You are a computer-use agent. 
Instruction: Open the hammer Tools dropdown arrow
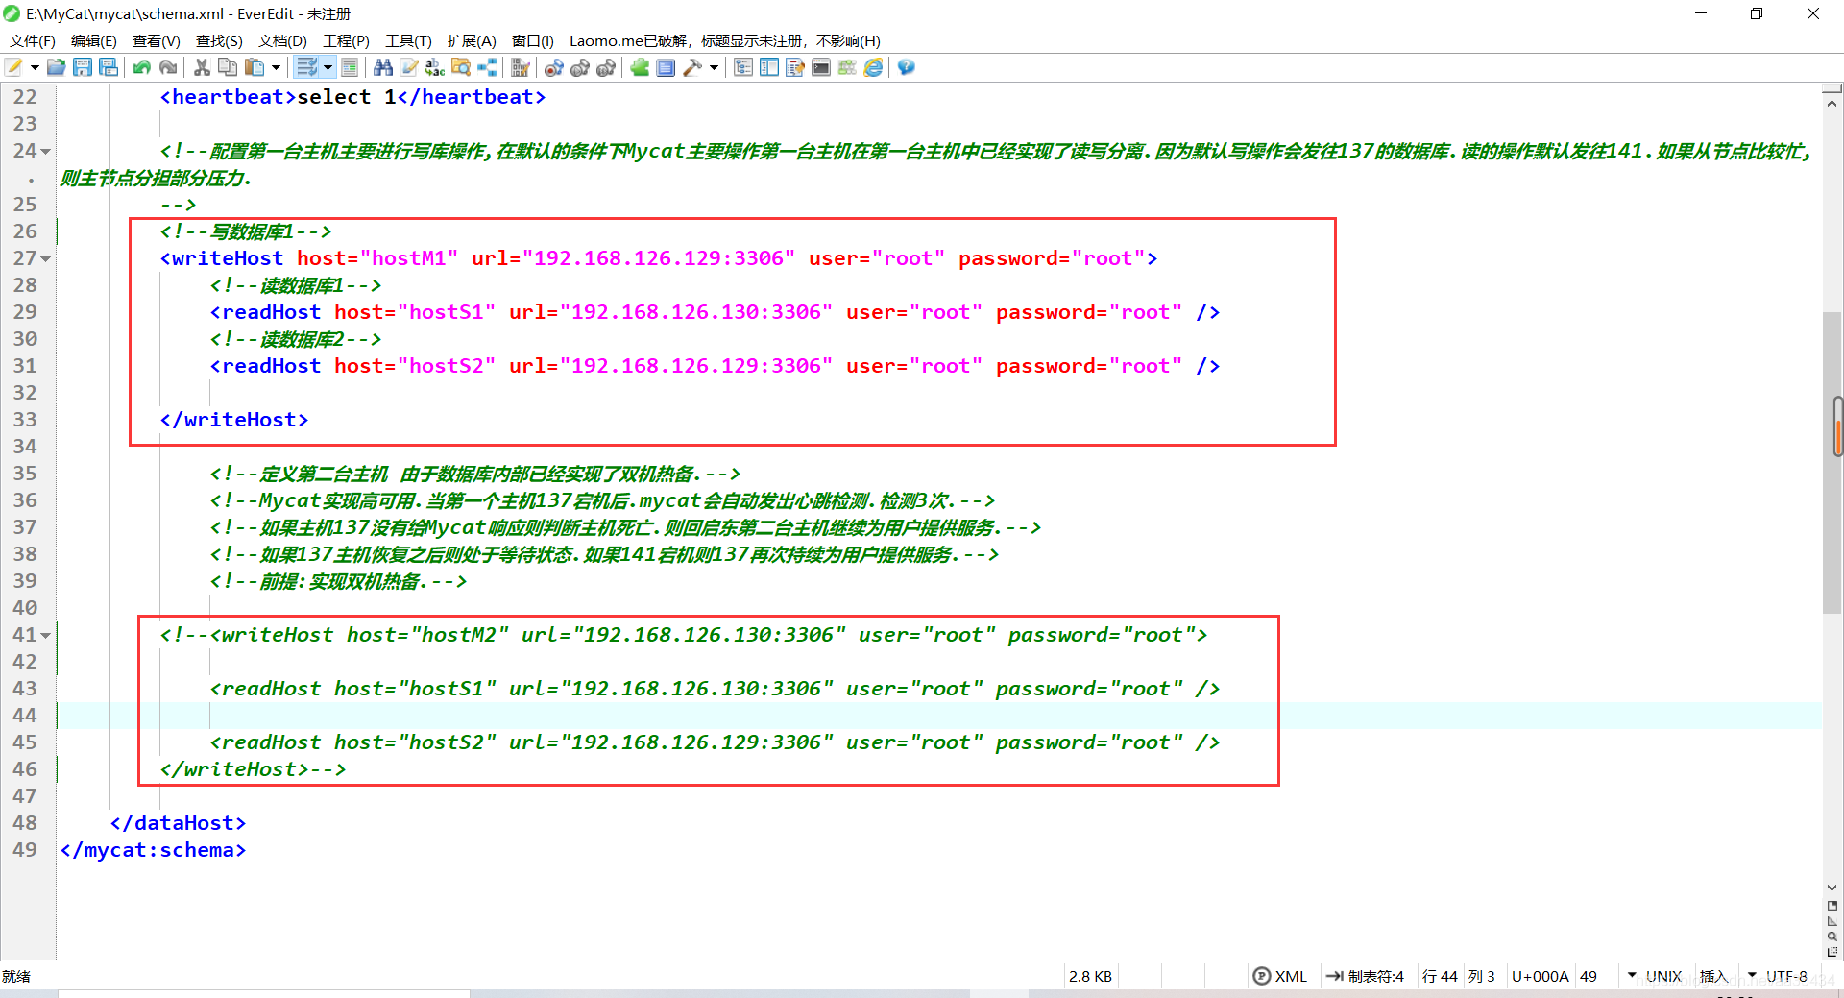click(714, 67)
